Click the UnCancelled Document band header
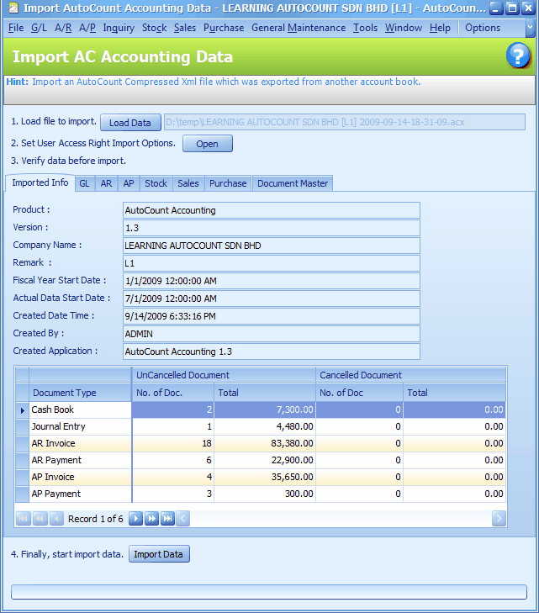539x613 pixels. click(x=224, y=375)
